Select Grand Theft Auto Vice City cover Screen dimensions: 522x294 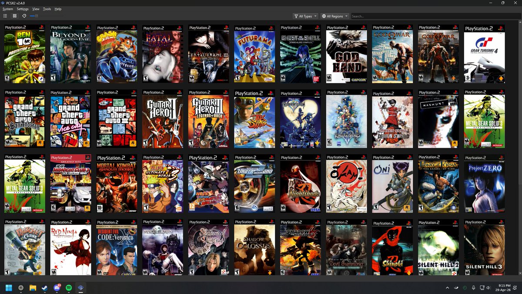point(70,119)
